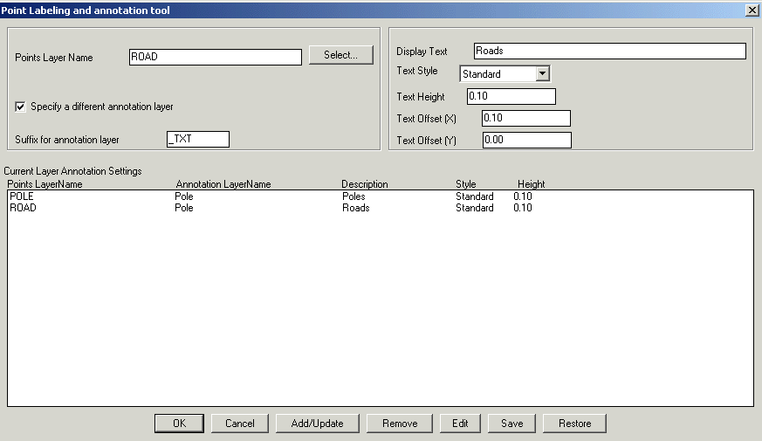
Task: Open the Text Style dropdown
Action: pos(542,74)
